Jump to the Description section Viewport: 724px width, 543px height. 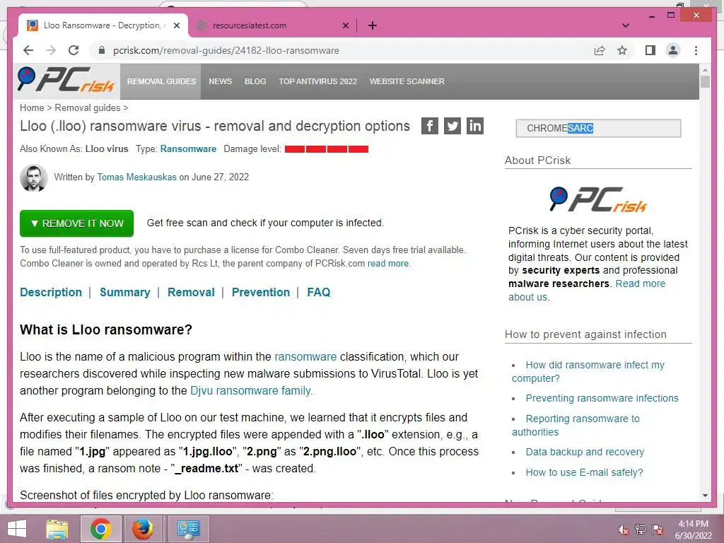(x=51, y=292)
